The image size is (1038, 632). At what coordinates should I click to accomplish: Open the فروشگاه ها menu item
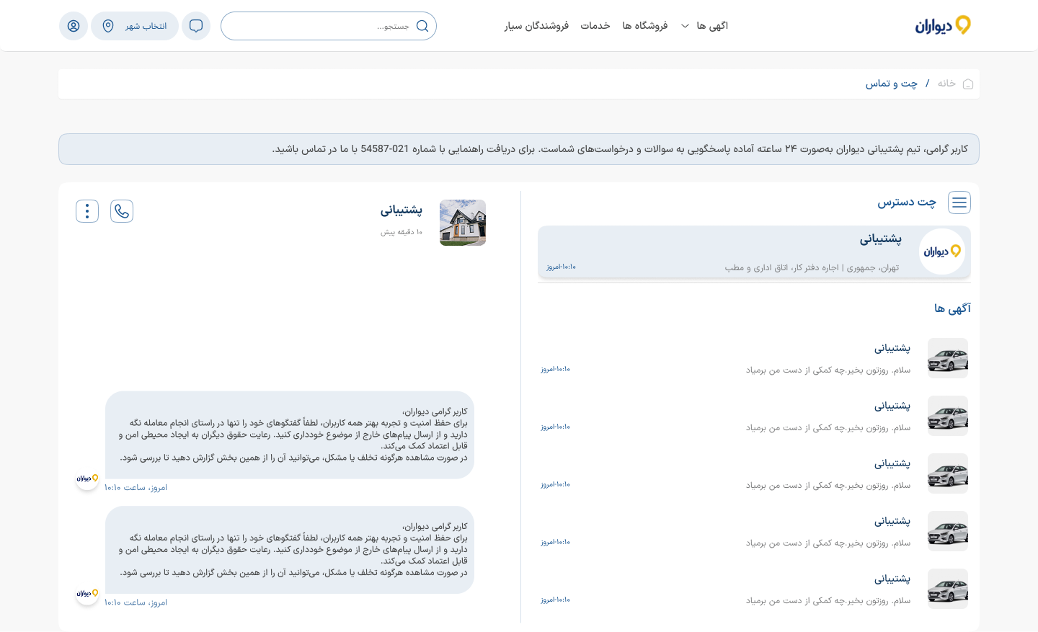click(645, 26)
